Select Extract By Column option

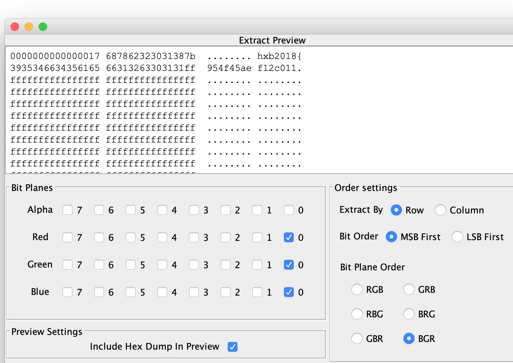click(441, 210)
